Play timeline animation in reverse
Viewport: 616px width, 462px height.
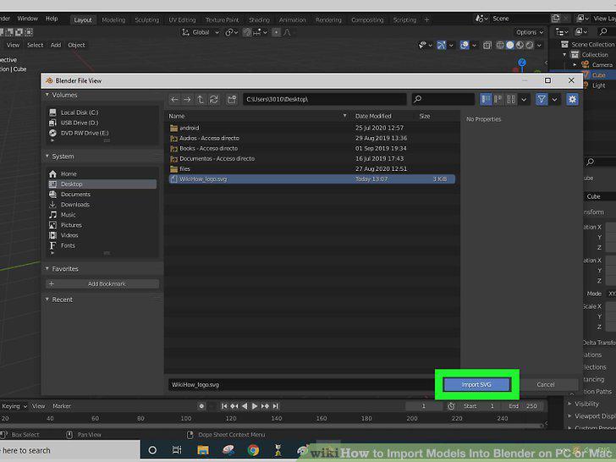(x=245, y=406)
